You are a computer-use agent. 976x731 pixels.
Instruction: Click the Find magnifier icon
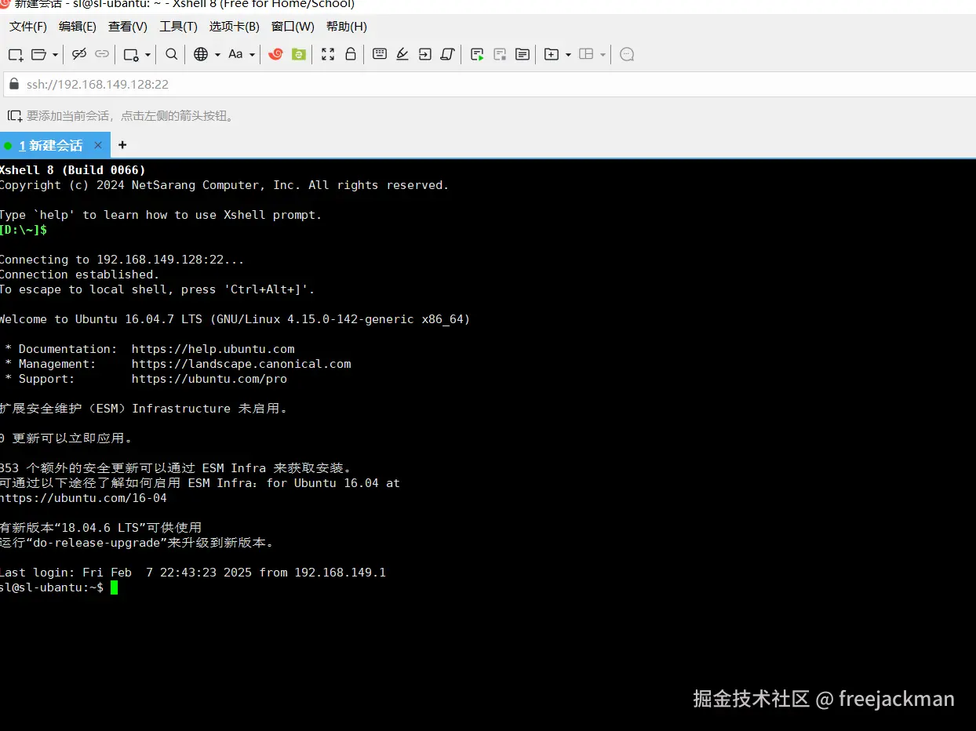(171, 54)
